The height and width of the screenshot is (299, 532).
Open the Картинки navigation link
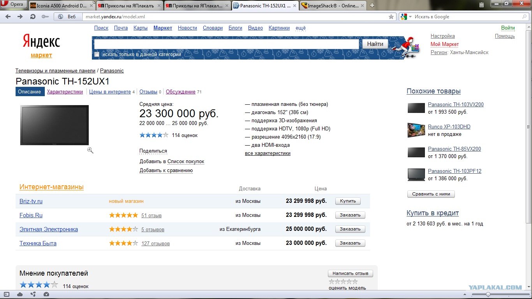pyautogui.click(x=279, y=28)
